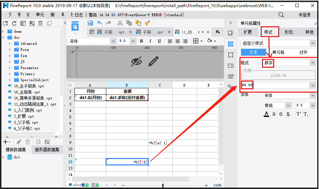The height and width of the screenshot is (189, 319).
Task: Click the redo arrow icon
Action: tap(109, 23)
